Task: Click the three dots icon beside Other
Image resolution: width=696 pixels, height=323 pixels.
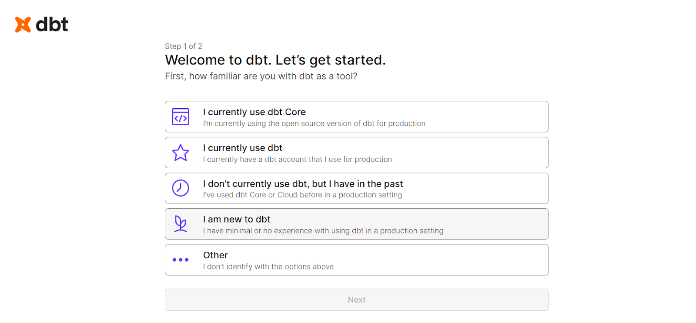Action: (181, 260)
